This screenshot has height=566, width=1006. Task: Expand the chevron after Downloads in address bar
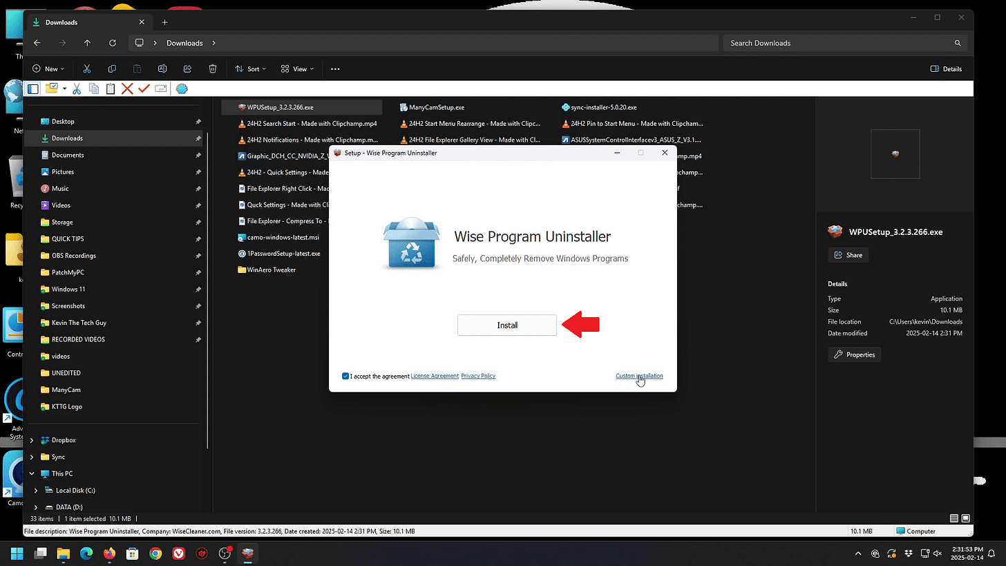[213, 43]
